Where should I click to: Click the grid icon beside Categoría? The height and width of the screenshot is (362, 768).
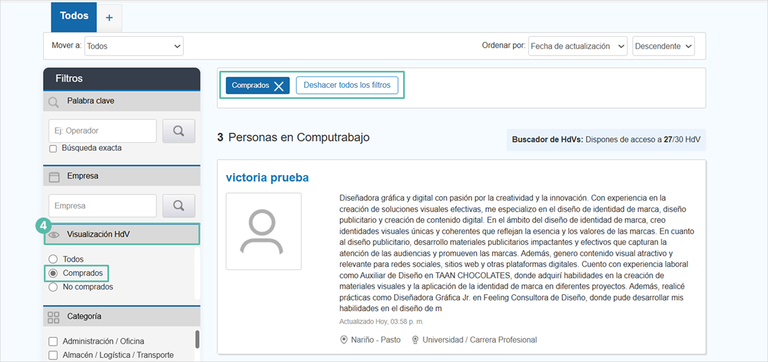pyautogui.click(x=53, y=317)
